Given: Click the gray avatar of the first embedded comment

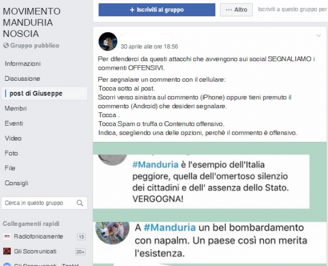Looking at the screenshot, I should 113,160.
